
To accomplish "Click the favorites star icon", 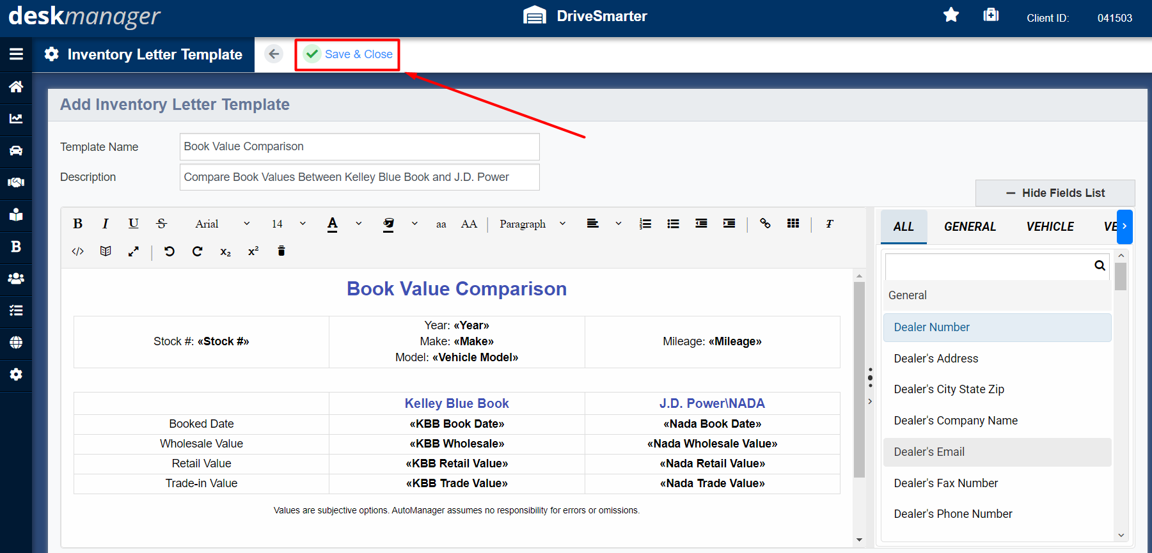I will point(951,15).
